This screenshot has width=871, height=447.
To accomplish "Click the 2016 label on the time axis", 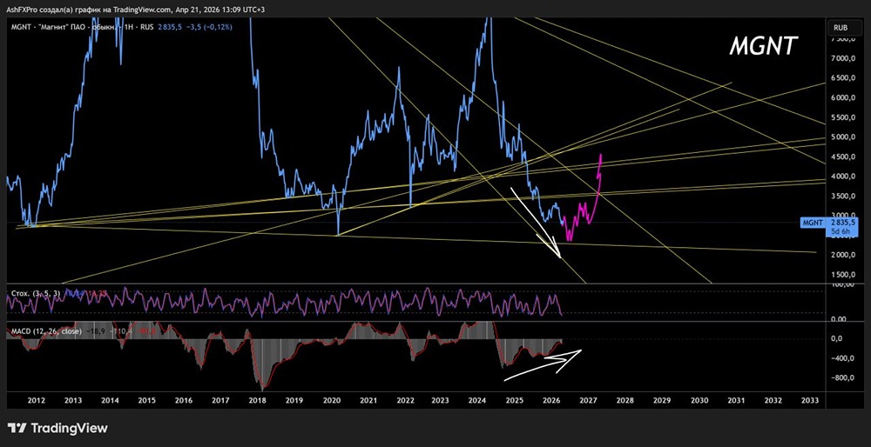I will [x=183, y=400].
